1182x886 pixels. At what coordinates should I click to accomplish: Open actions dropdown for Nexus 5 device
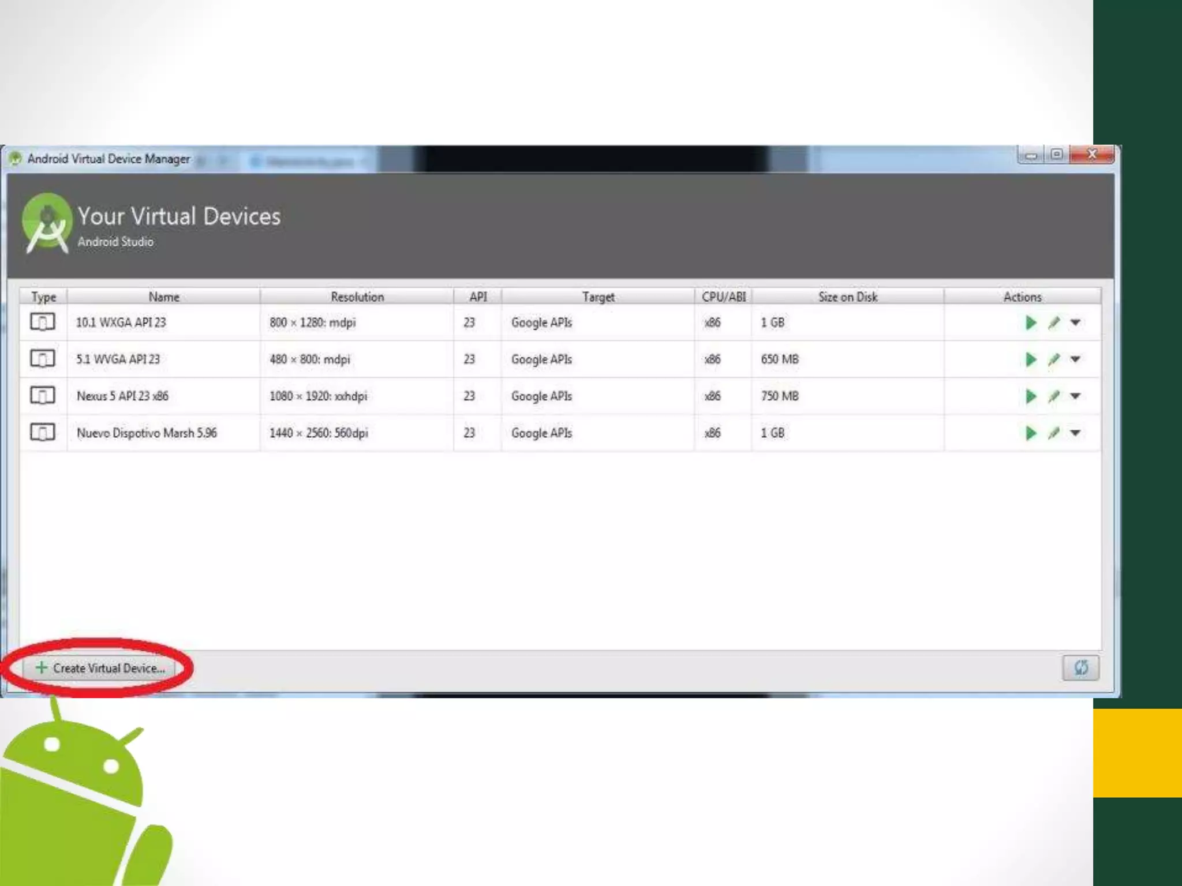pos(1075,396)
